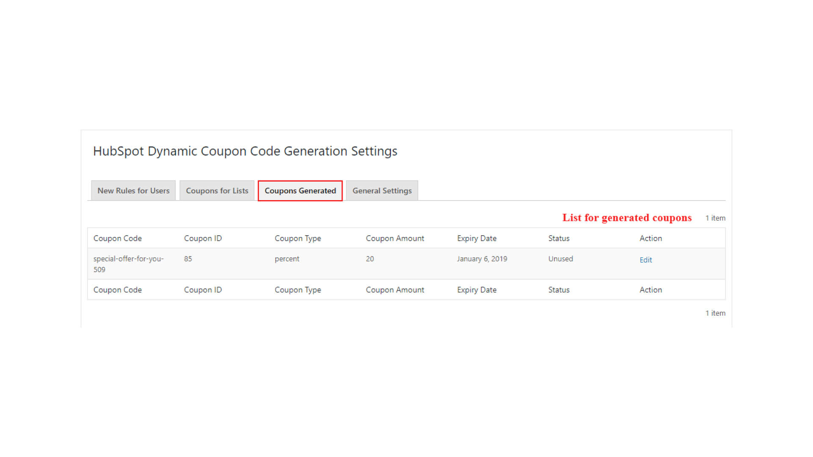This screenshot has width=813, height=457.
Task: Click Edit link for coupon 85
Action: coord(645,260)
